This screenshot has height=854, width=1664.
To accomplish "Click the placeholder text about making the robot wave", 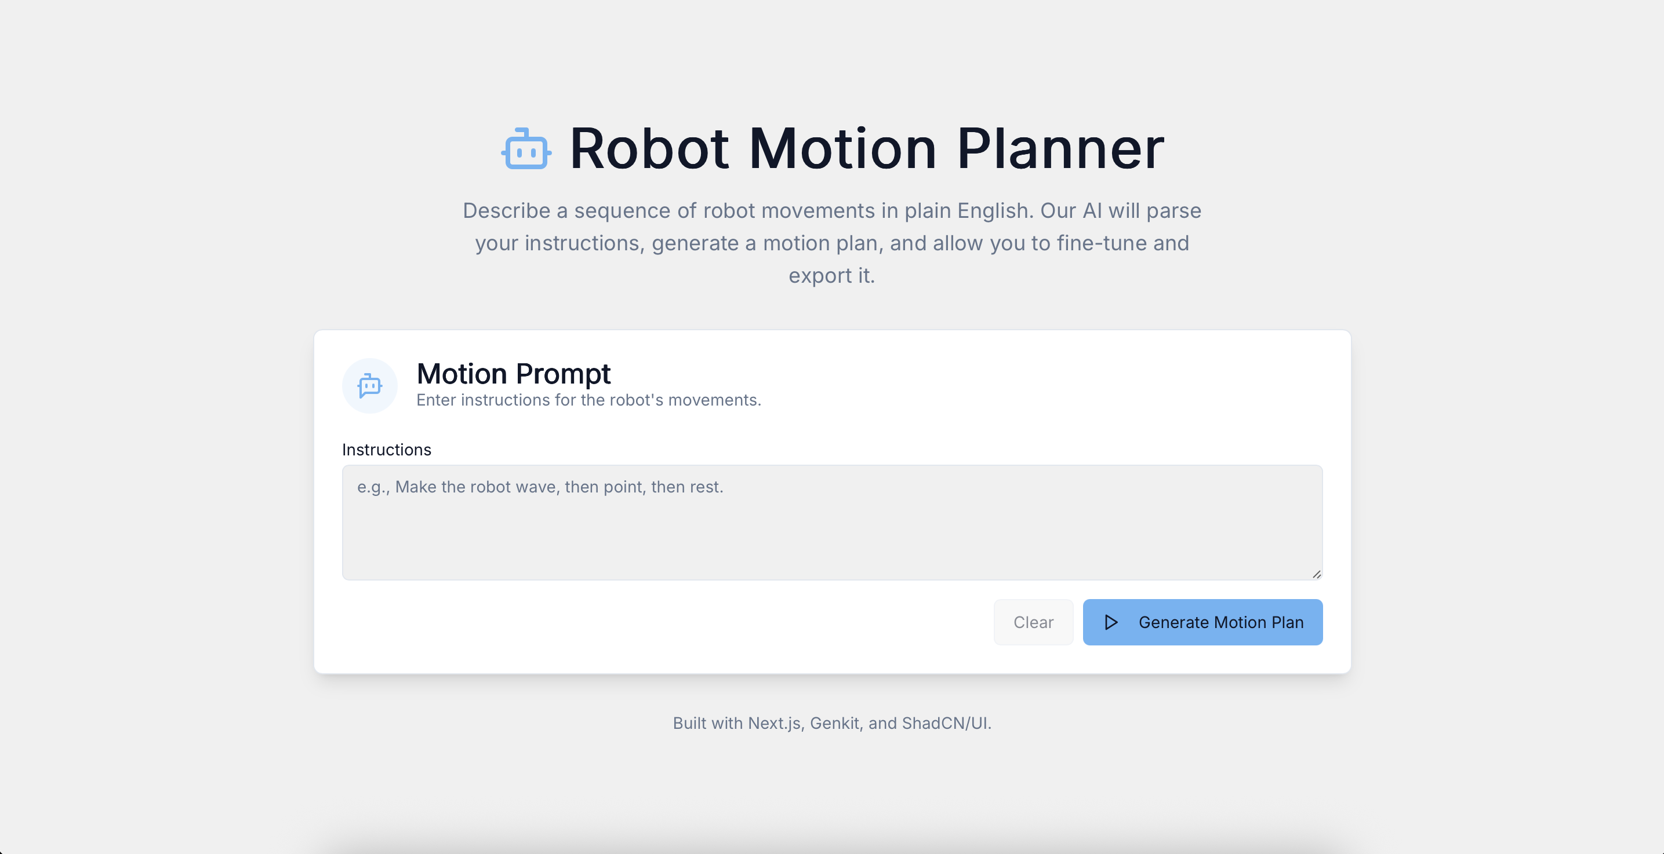I will [x=540, y=487].
